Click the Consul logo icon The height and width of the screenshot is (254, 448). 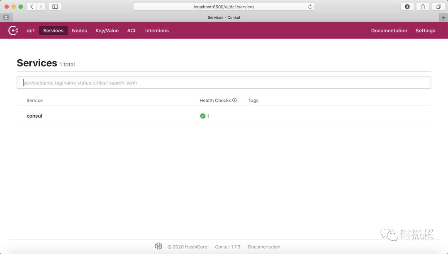coord(13,31)
